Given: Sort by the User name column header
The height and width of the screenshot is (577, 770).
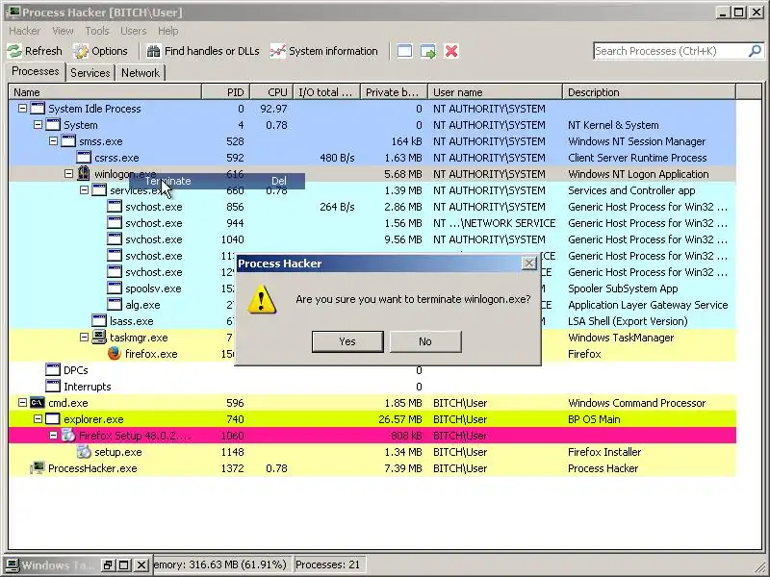Looking at the screenshot, I should click(495, 92).
